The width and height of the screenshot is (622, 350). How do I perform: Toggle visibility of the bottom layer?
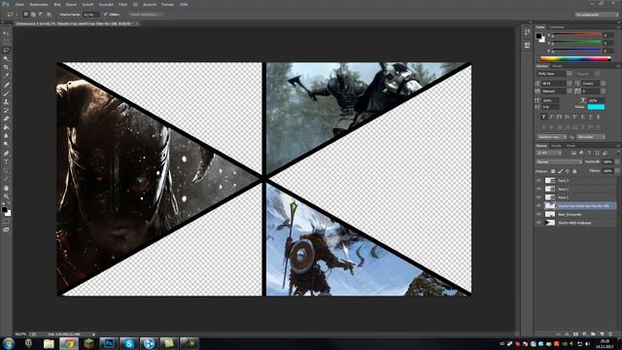538,223
